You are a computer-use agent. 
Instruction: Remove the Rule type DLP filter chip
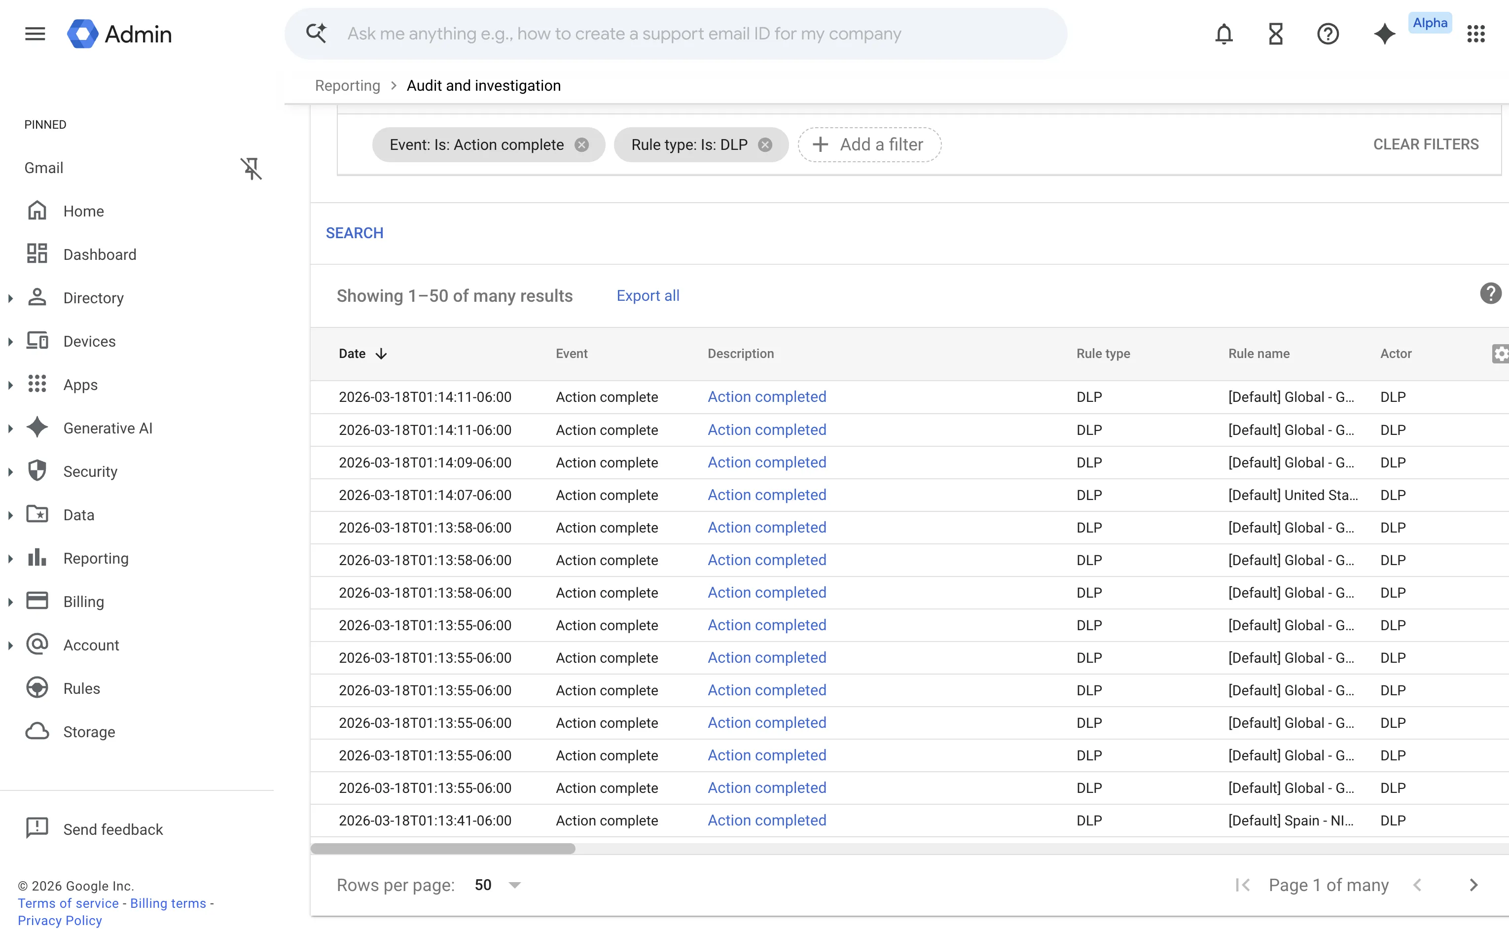(x=765, y=144)
